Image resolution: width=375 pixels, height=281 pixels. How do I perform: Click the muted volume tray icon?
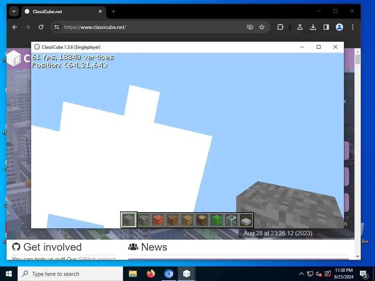[x=319, y=274]
